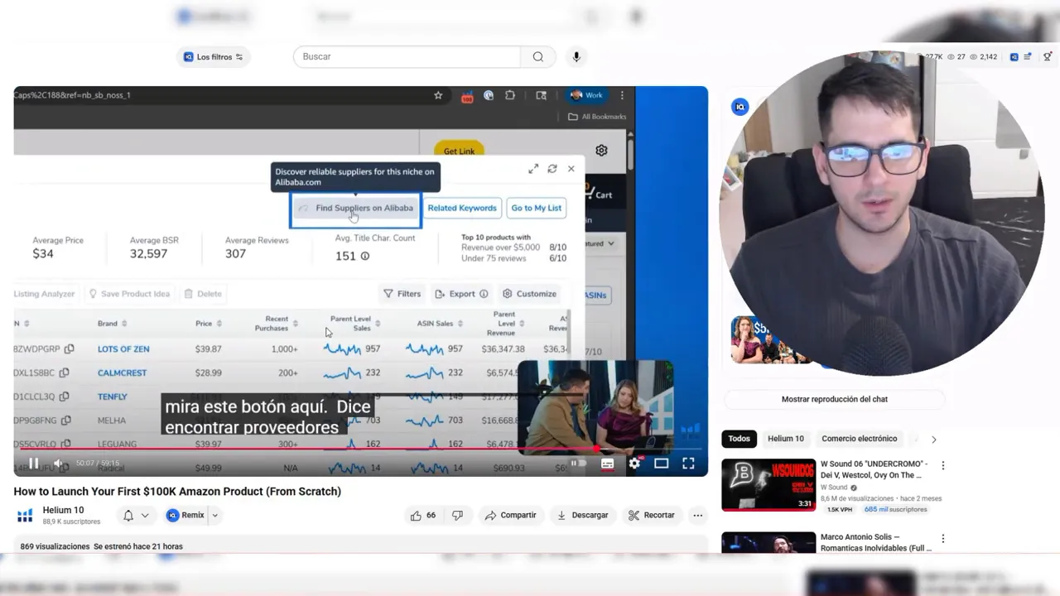This screenshot has height=596, width=1060.
Task: Click the Compartir share button
Action: coord(510,515)
